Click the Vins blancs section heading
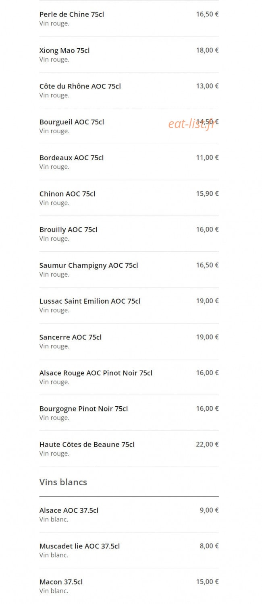This screenshot has width=262, height=604. 63,482
